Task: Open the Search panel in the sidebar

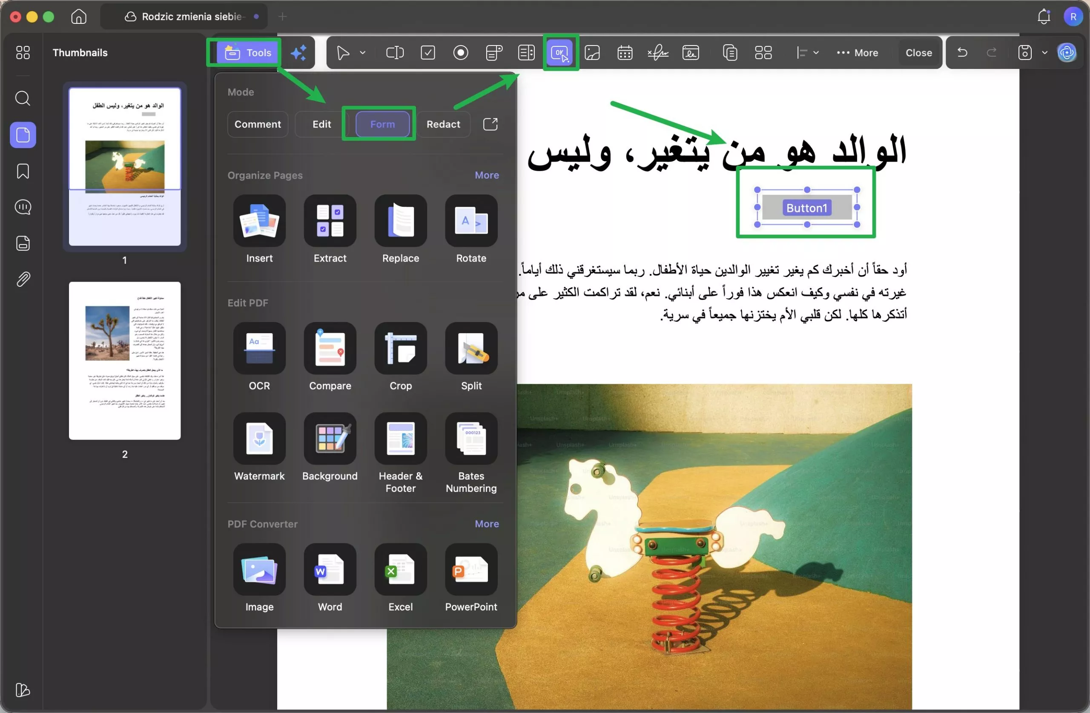Action: (x=23, y=98)
